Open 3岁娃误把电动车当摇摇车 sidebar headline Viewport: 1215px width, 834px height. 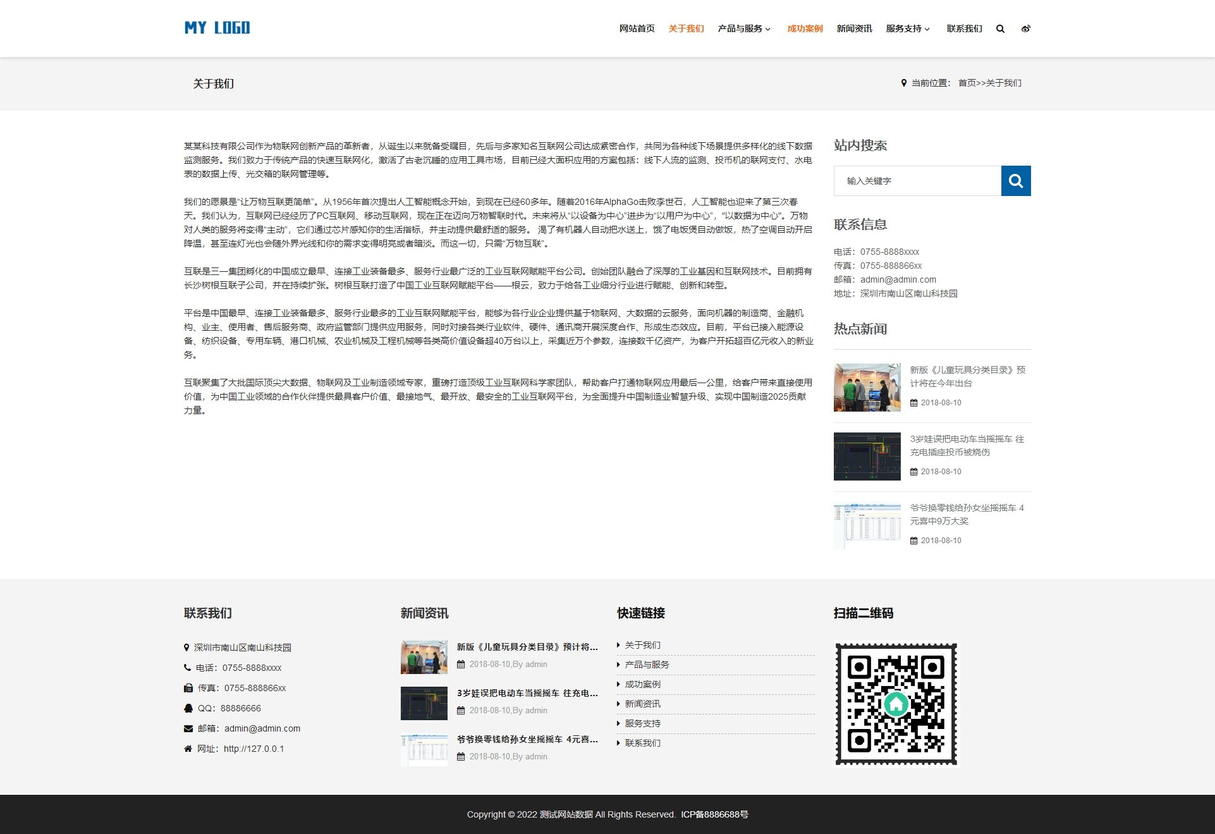click(967, 445)
